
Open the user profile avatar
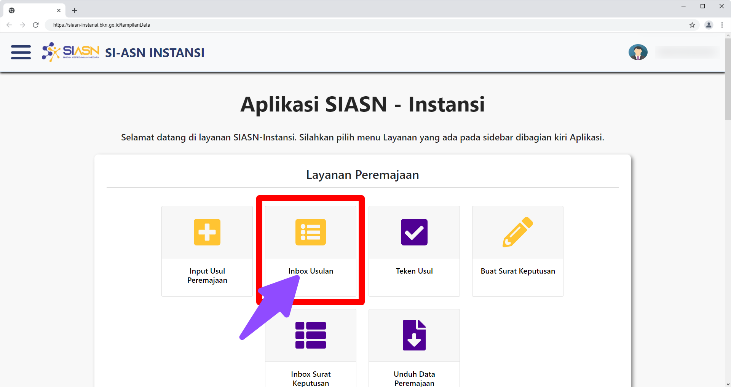pyautogui.click(x=638, y=53)
